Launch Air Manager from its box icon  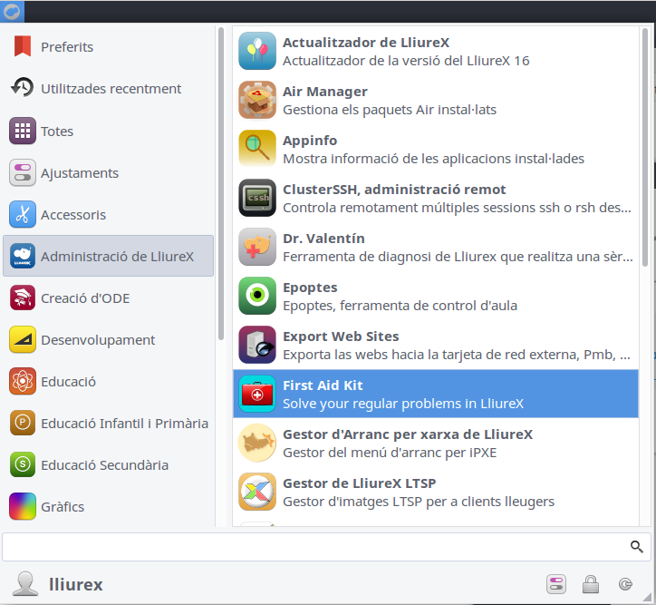256,101
